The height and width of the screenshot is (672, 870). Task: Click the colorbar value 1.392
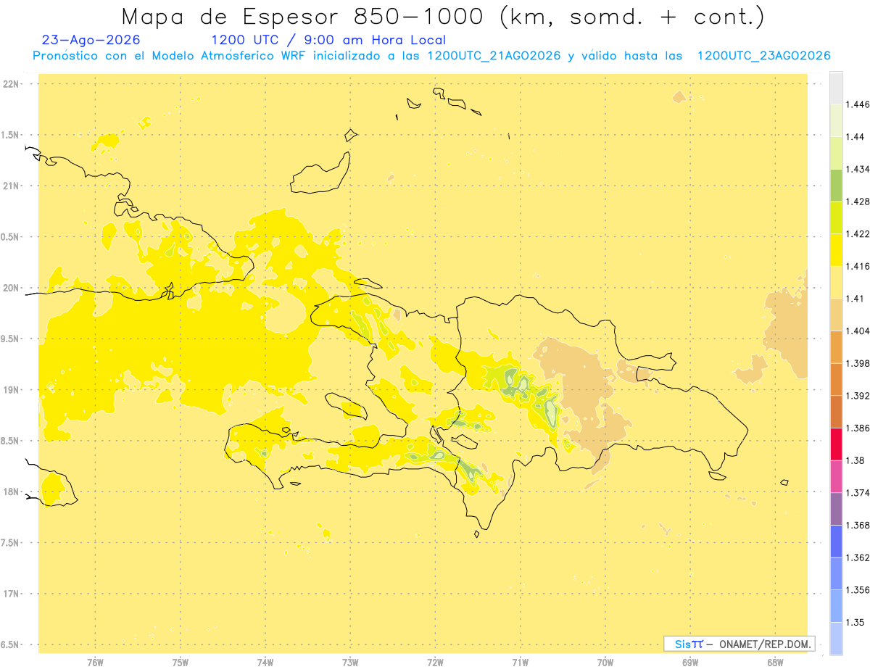[x=858, y=396]
